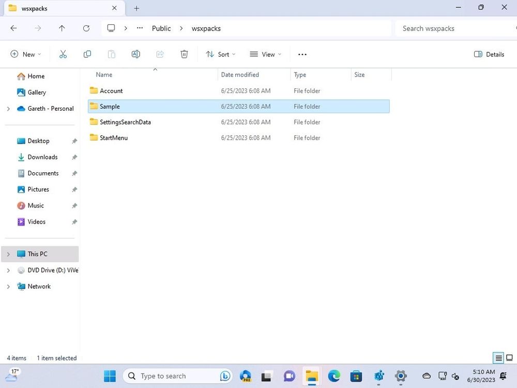This screenshot has height=388, width=517.
Task: Click chevron after PC icon in address bar
Action: tap(126, 28)
